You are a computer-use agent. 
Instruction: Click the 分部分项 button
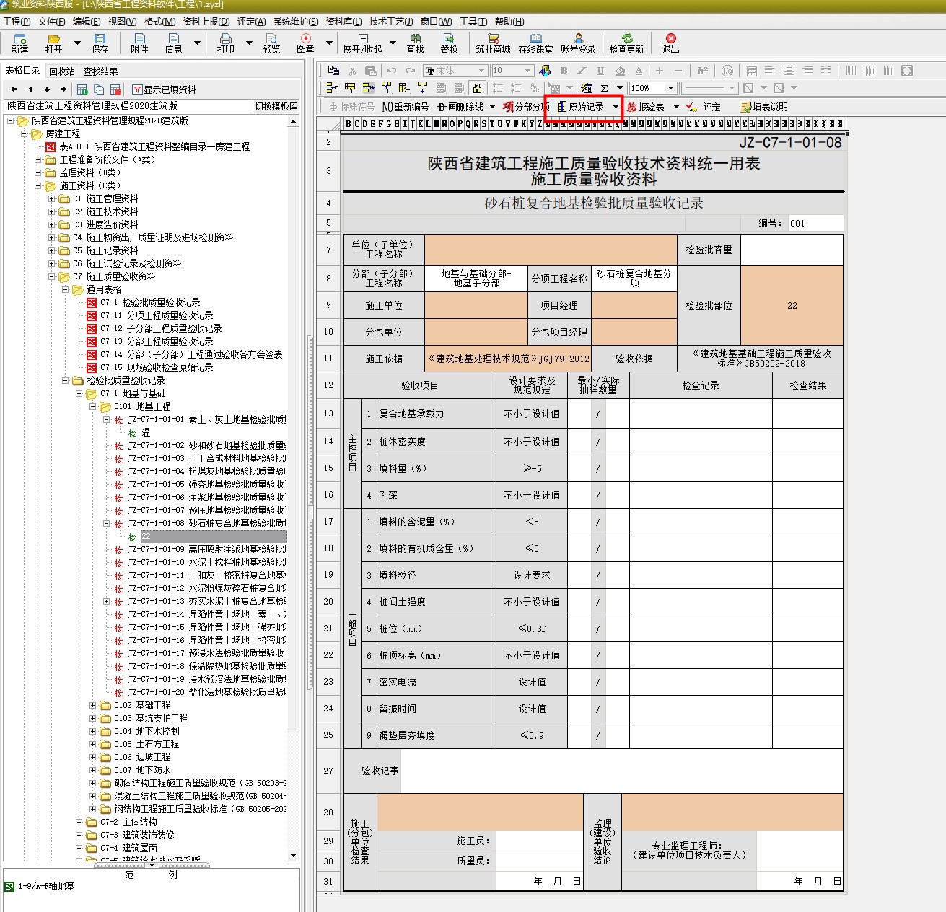pos(527,107)
